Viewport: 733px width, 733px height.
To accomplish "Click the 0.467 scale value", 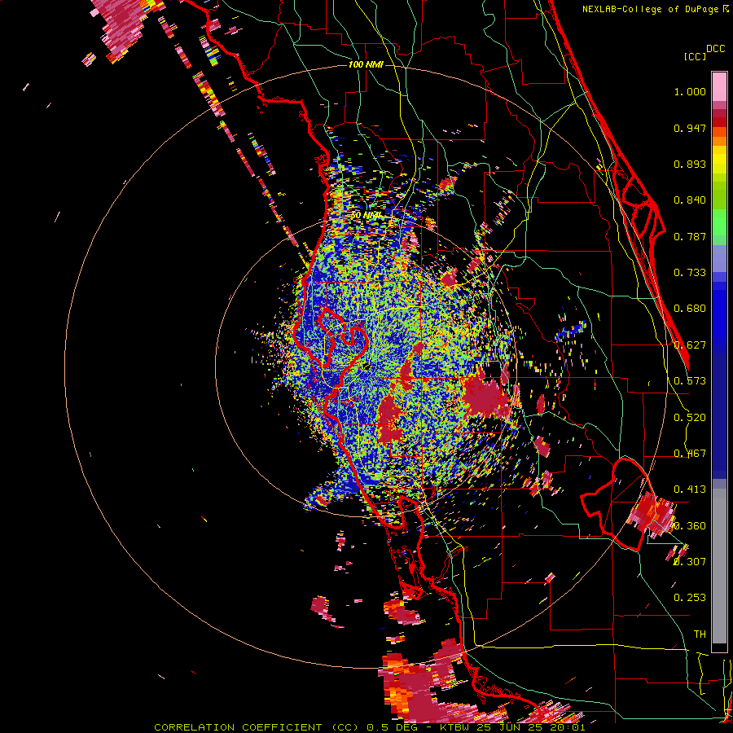I will [690, 454].
